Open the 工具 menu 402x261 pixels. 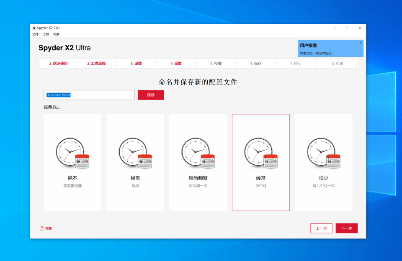point(46,34)
